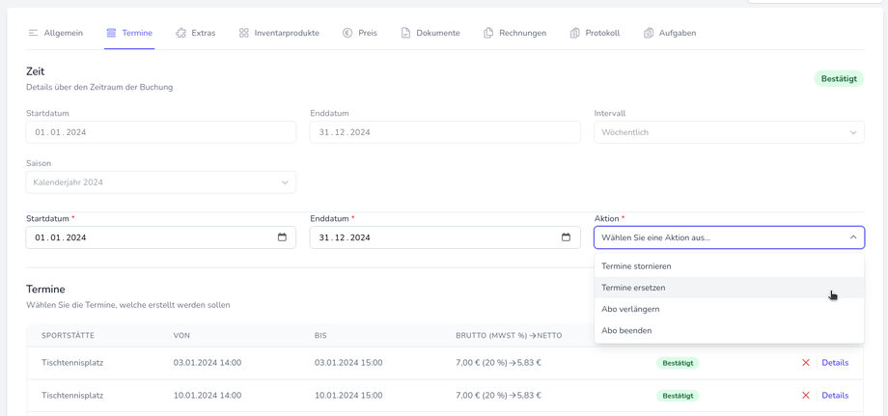This screenshot has width=888, height=416.
Task: Collapse the Aktion dropdown using its chevron
Action: (x=853, y=237)
